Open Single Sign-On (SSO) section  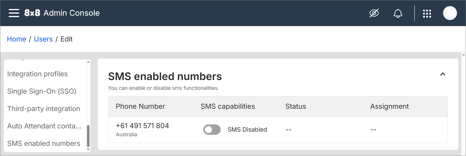pyautogui.click(x=42, y=91)
